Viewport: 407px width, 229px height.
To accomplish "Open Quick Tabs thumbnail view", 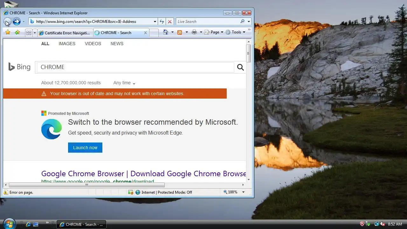I will (x=29, y=33).
